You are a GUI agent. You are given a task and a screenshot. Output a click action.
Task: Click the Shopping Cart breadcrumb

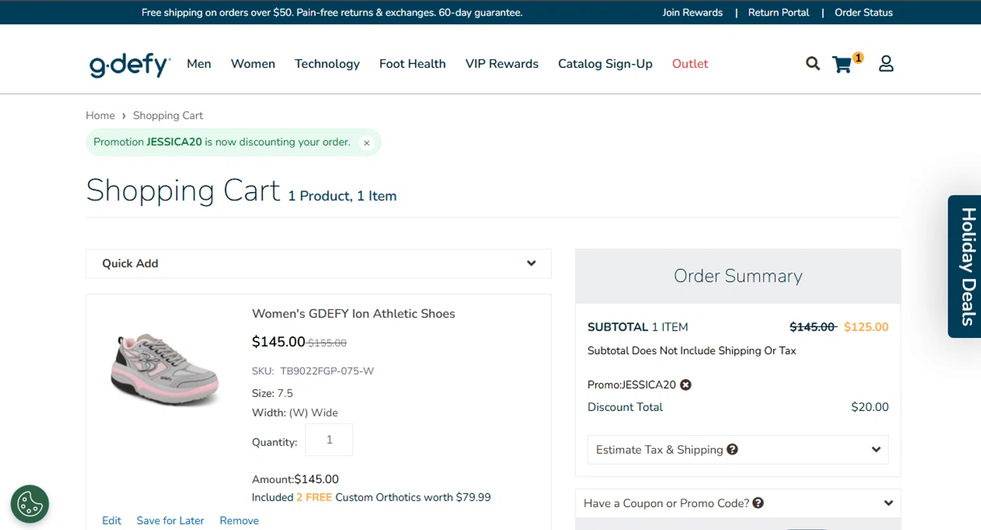pos(168,115)
